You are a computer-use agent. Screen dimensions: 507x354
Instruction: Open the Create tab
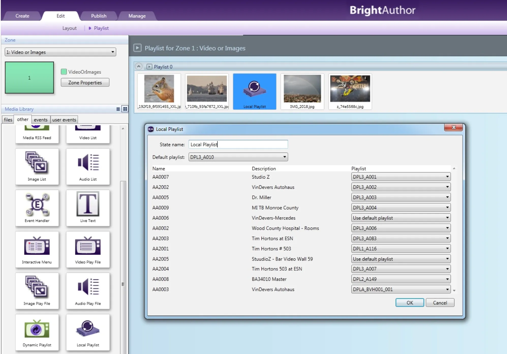[22, 16]
